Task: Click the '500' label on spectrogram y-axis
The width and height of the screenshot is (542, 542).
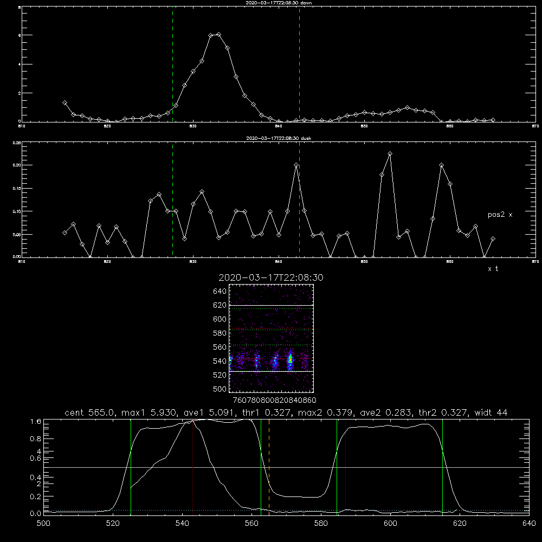Action: 220,389
